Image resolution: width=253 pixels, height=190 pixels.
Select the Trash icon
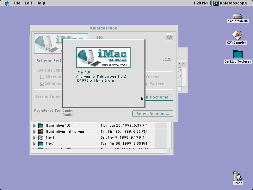238,178
